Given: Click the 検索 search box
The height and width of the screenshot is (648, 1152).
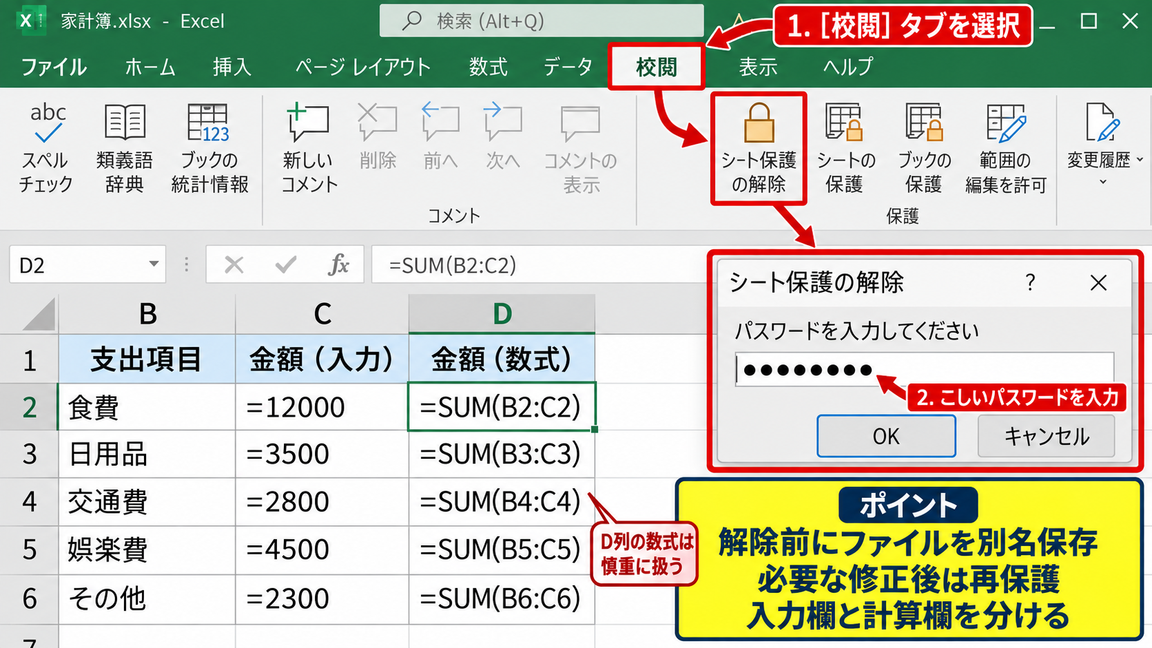Looking at the screenshot, I should (x=542, y=21).
